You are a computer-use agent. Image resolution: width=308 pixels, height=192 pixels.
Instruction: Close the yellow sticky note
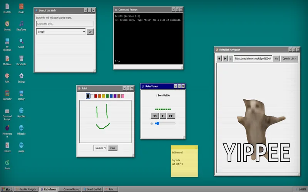pyautogui.click(x=196, y=147)
